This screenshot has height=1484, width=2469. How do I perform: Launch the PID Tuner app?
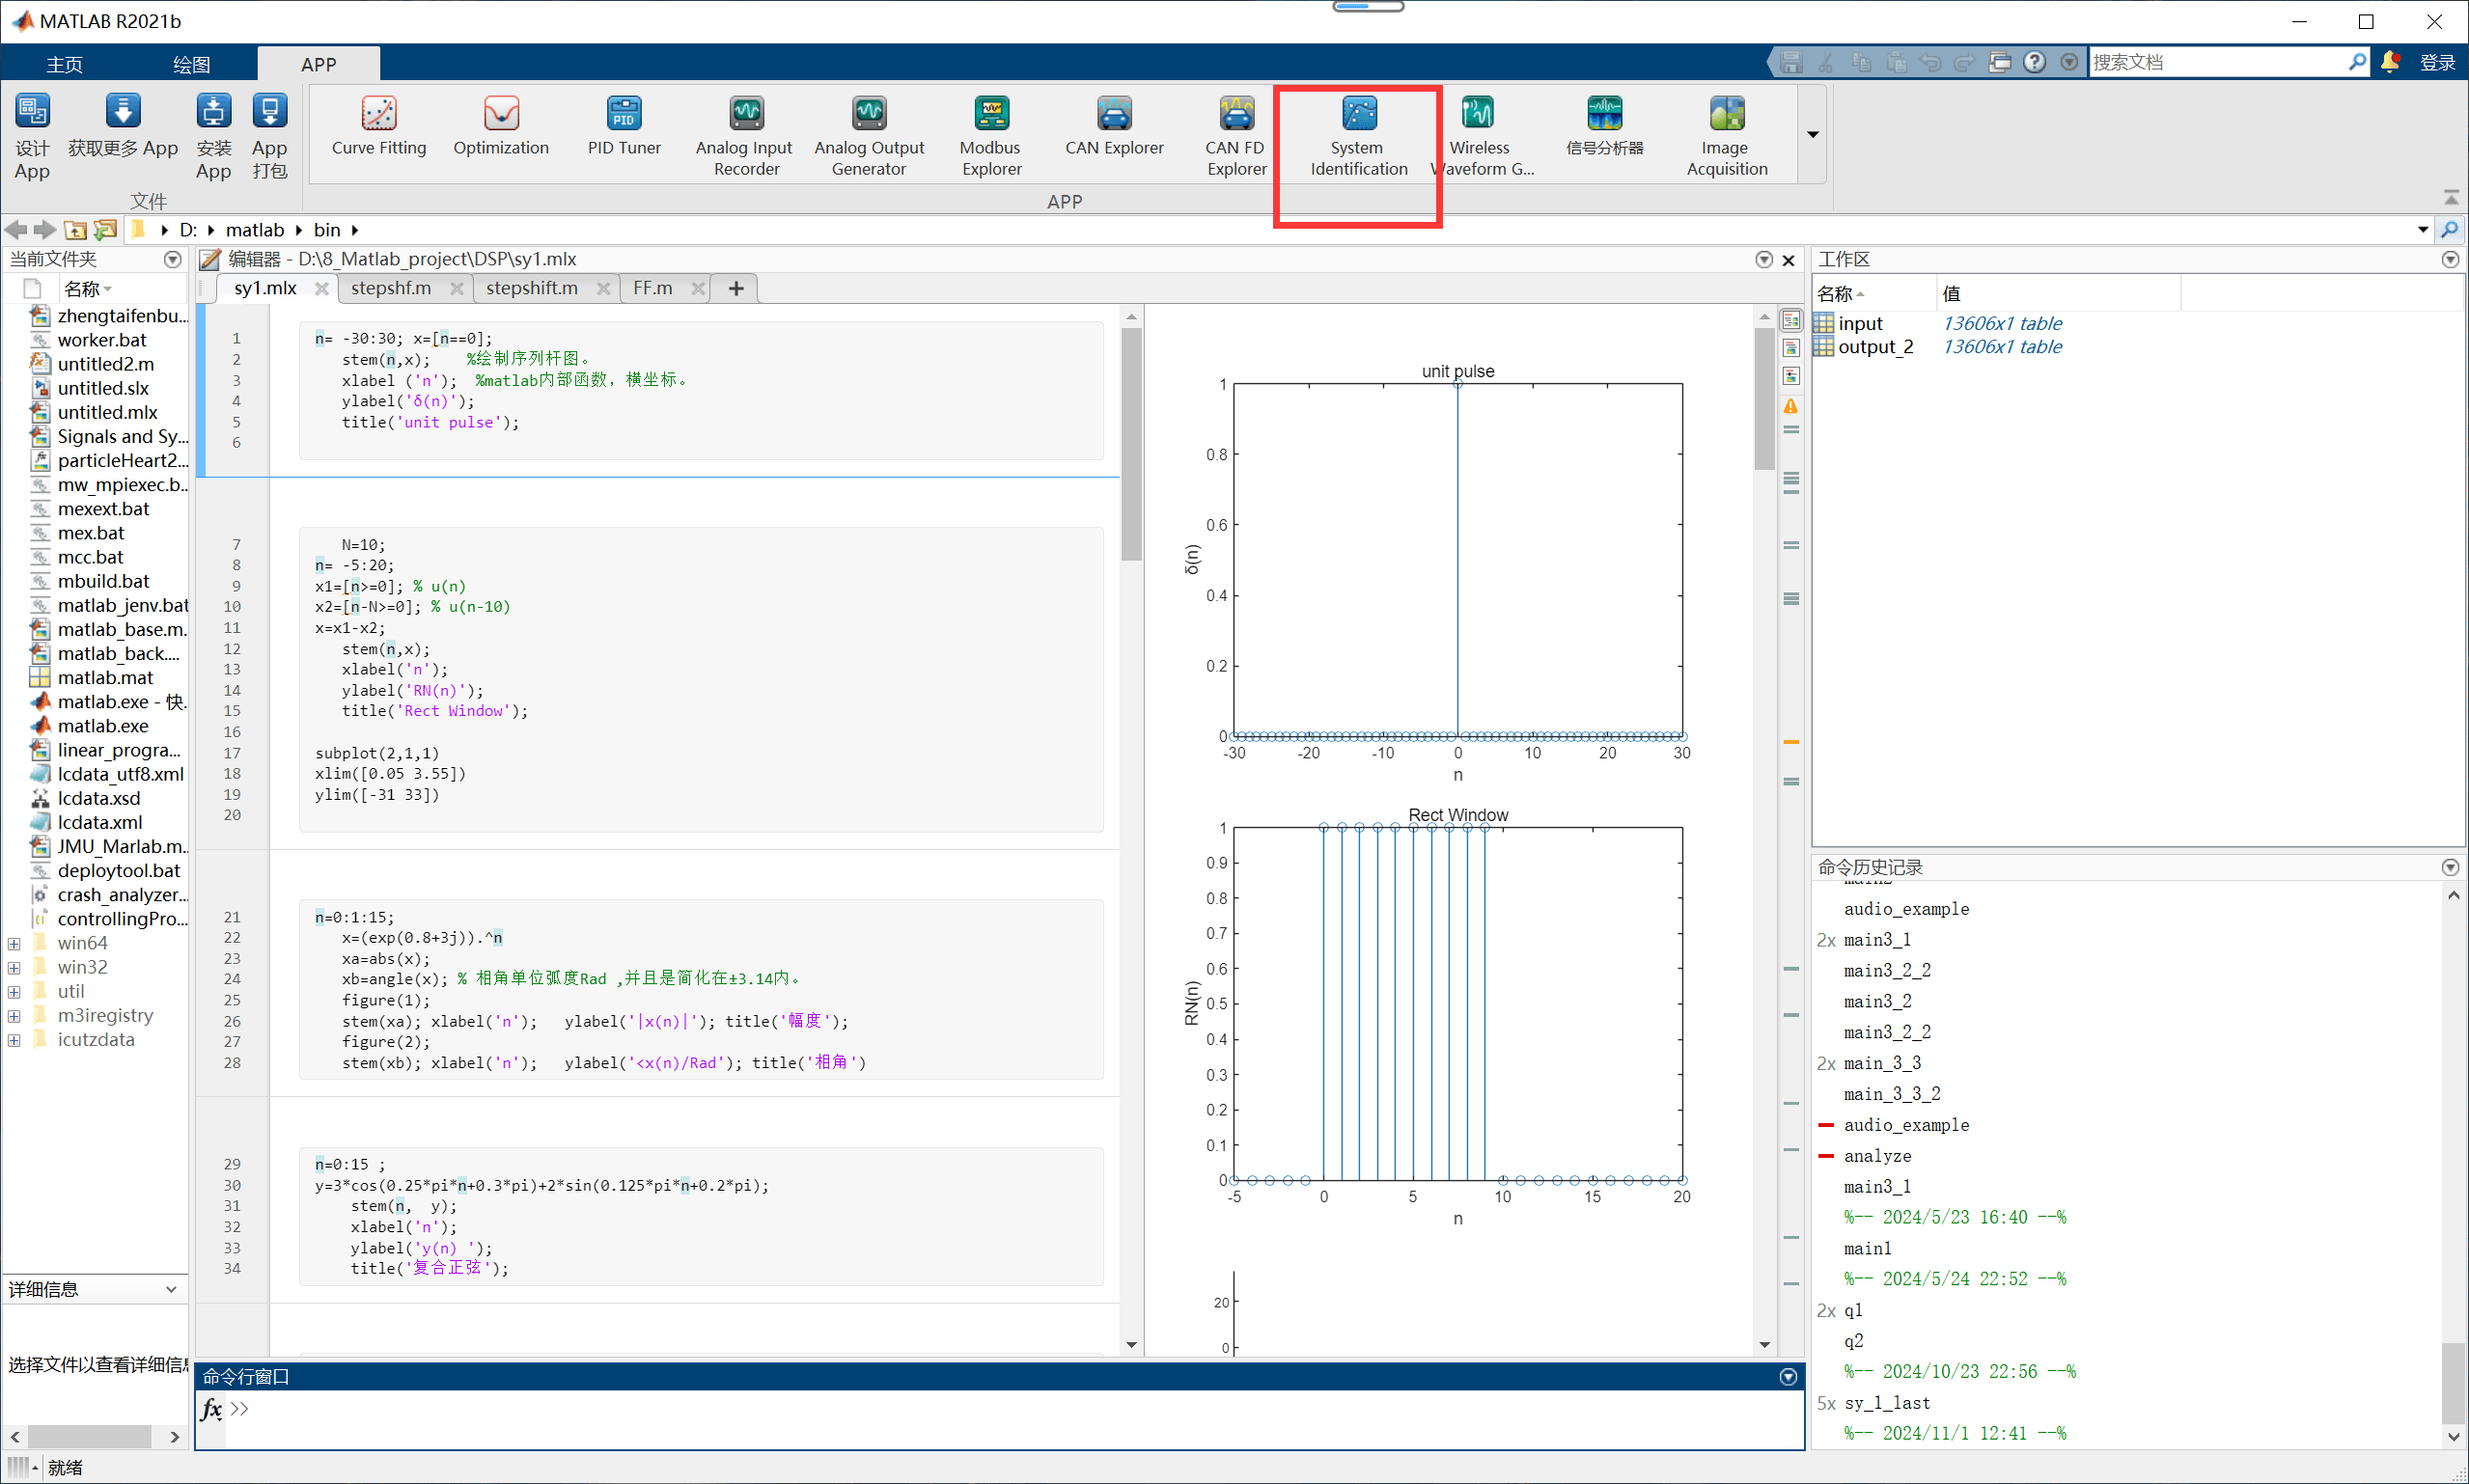(x=623, y=128)
